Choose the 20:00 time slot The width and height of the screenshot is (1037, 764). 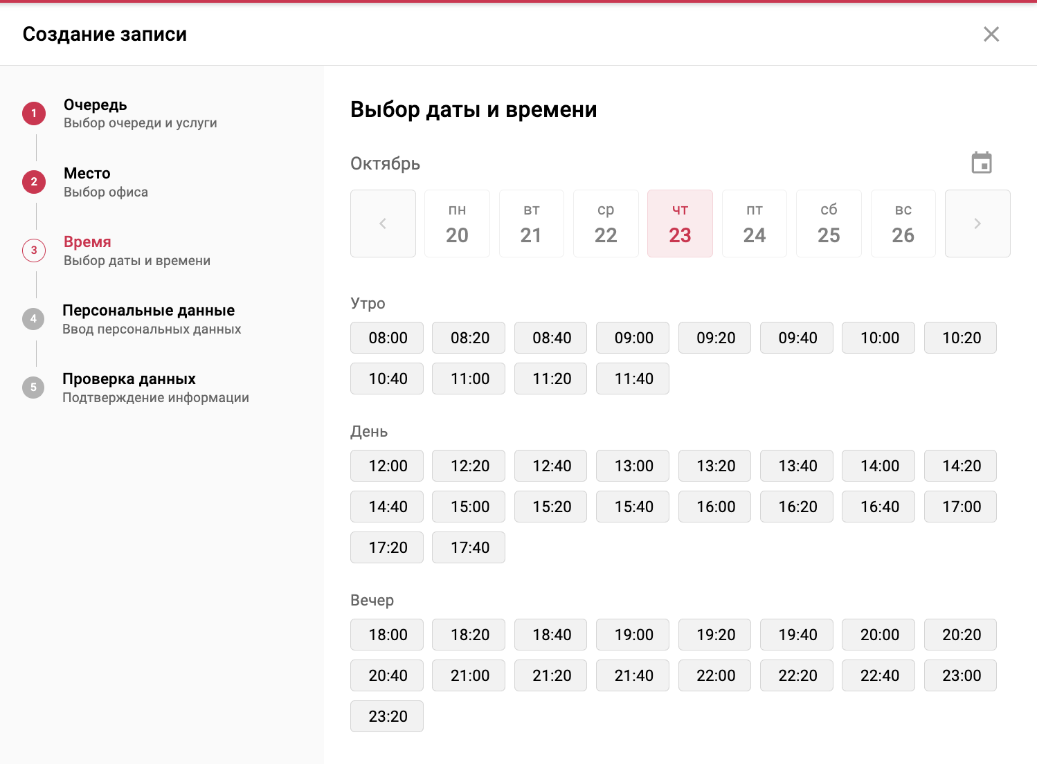pyautogui.click(x=878, y=635)
